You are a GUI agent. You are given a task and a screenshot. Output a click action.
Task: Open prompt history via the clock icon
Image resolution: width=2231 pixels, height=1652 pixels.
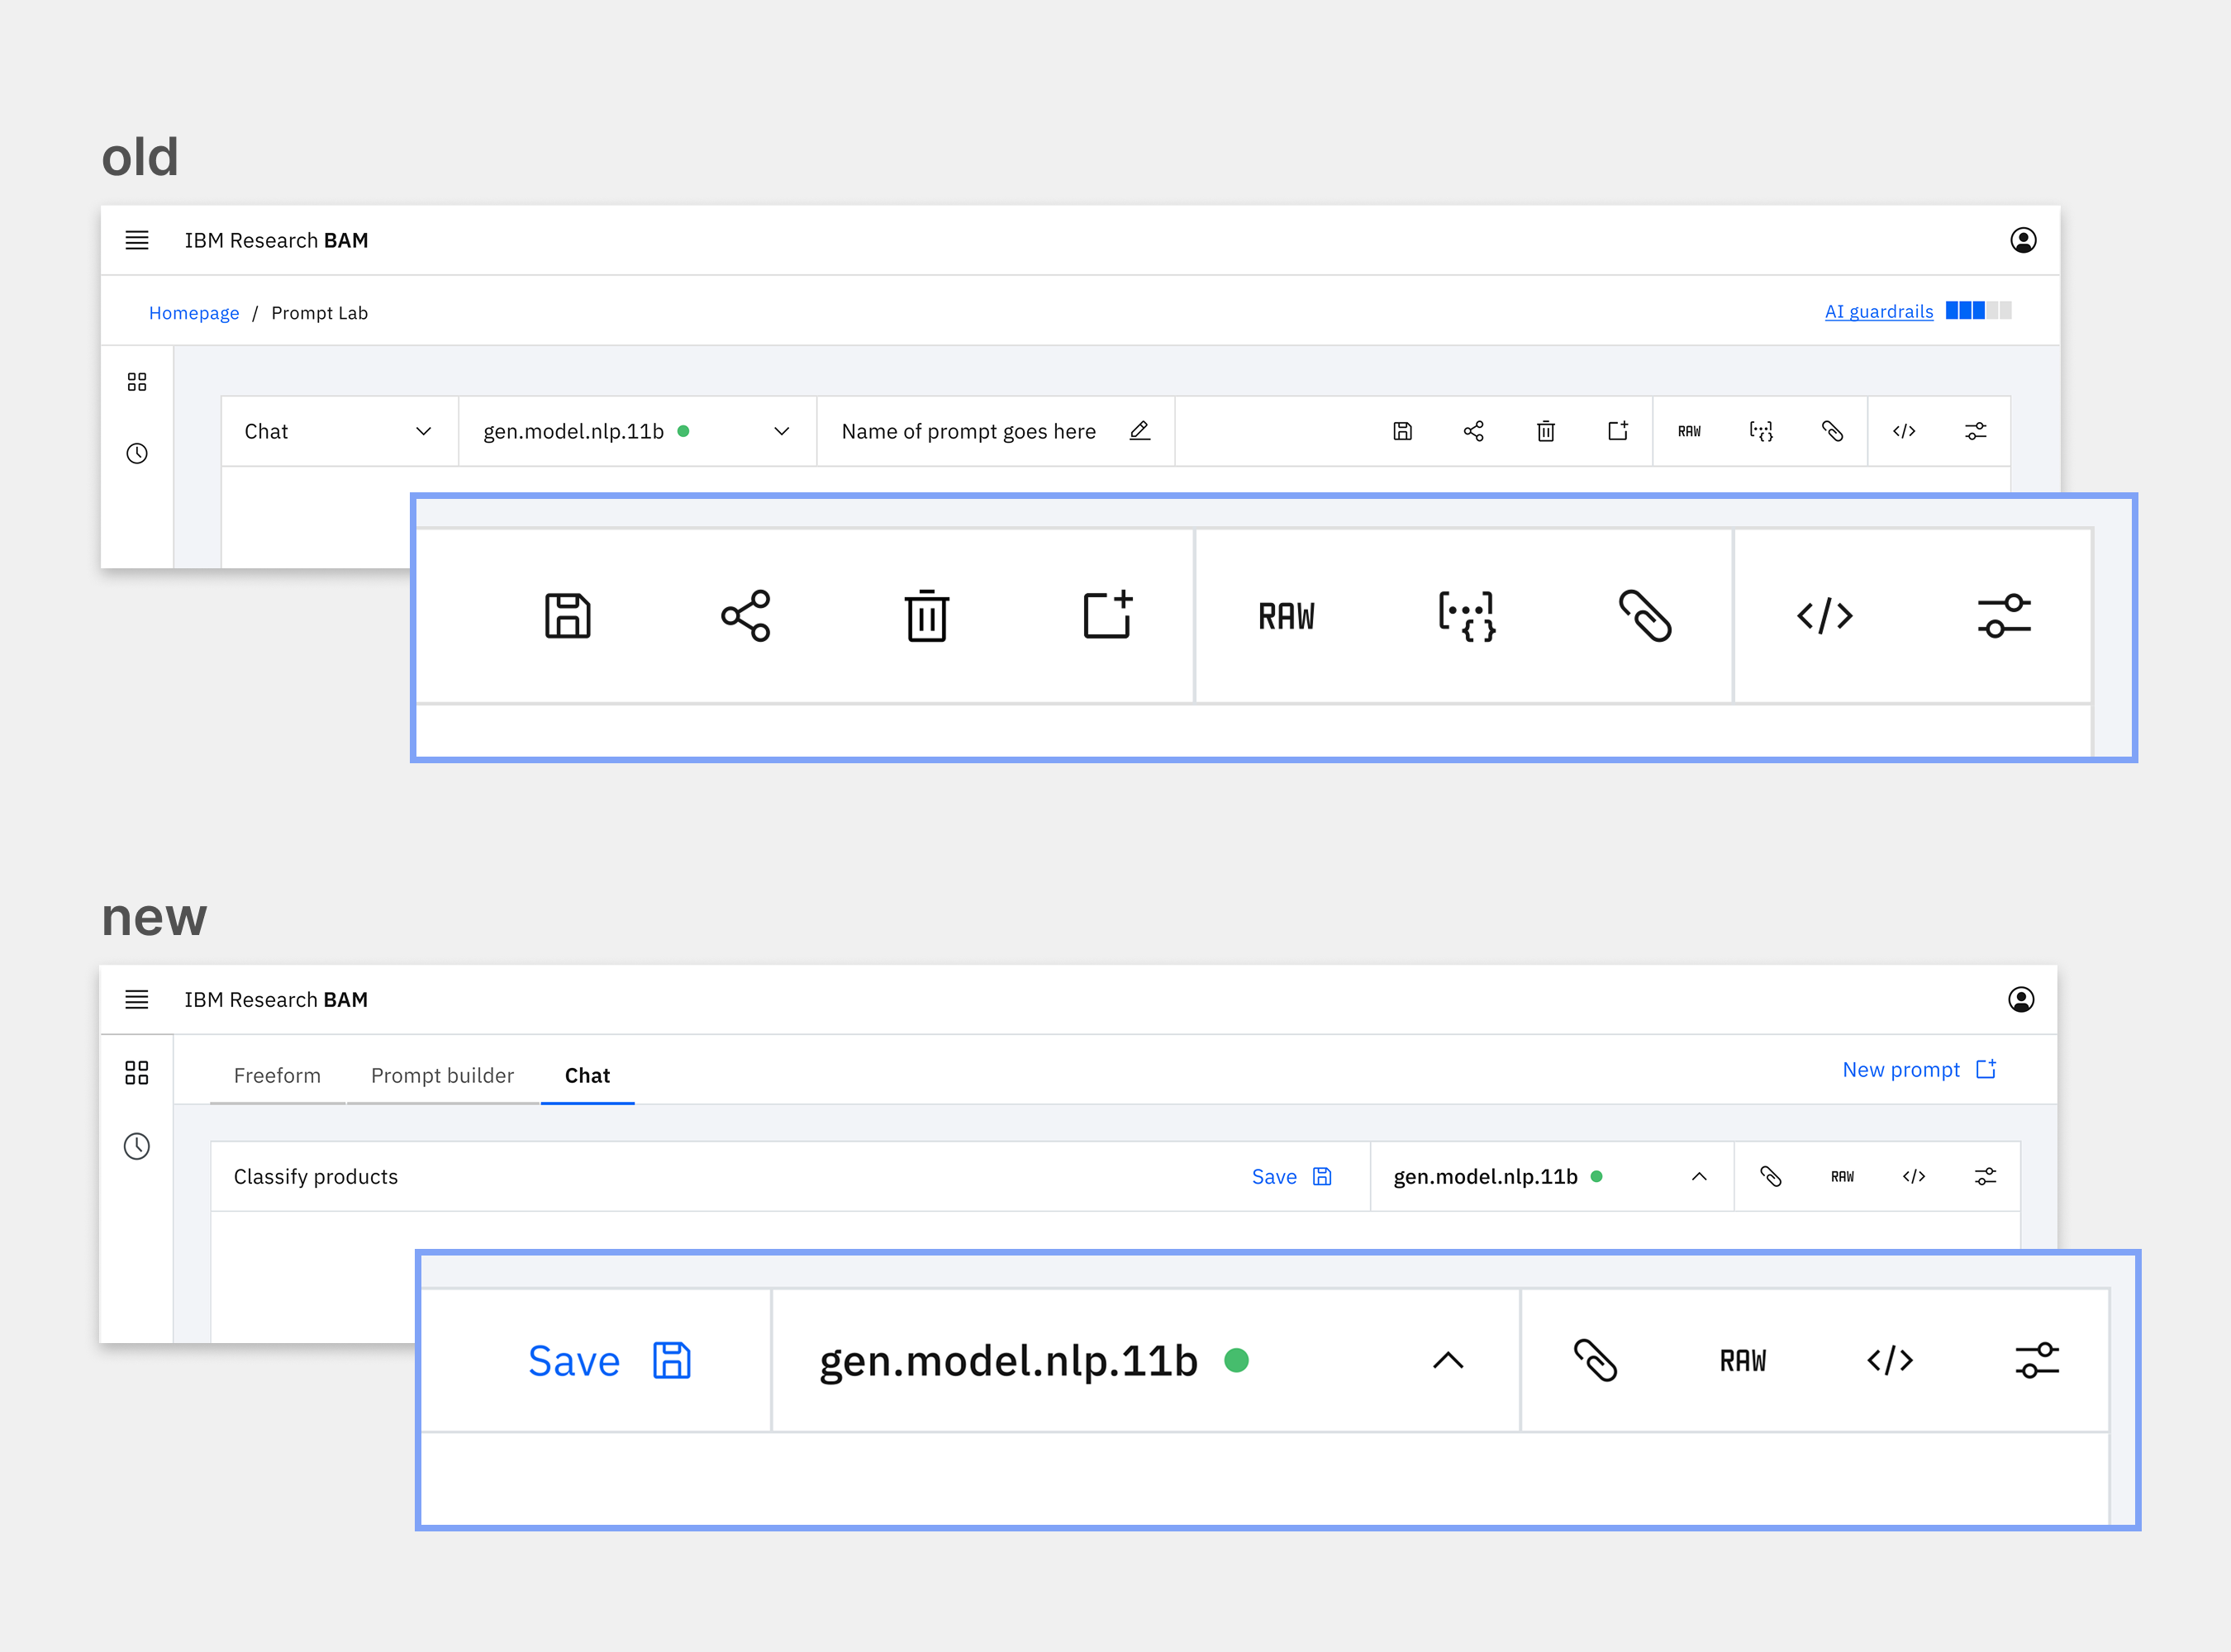pos(137,453)
